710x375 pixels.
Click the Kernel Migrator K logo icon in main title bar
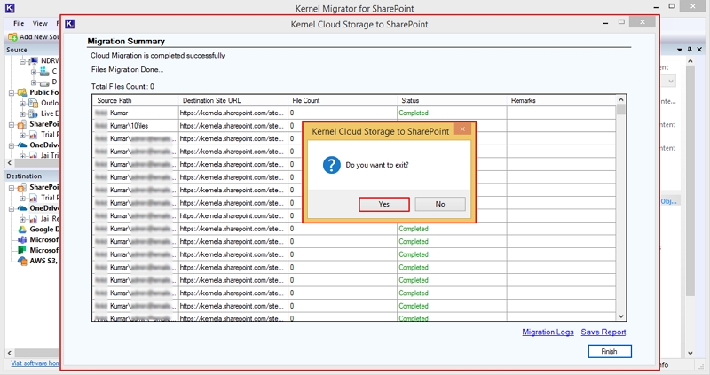point(10,8)
